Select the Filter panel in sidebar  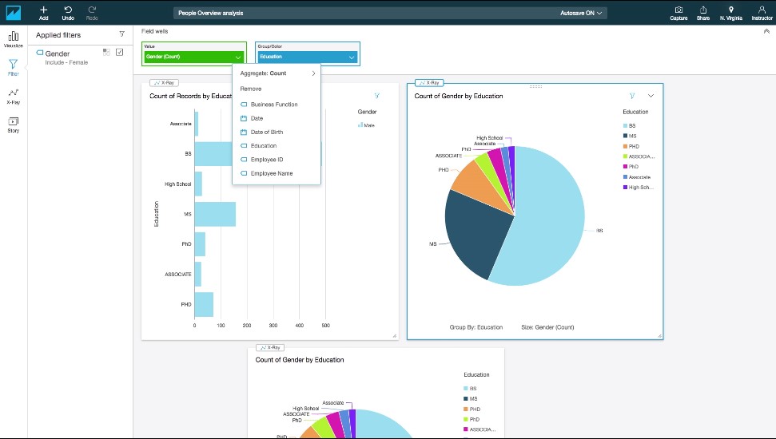pyautogui.click(x=14, y=68)
